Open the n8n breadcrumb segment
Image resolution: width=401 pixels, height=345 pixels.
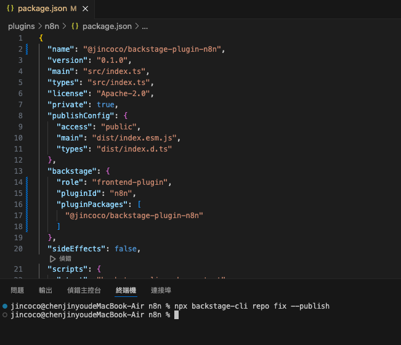point(52,26)
